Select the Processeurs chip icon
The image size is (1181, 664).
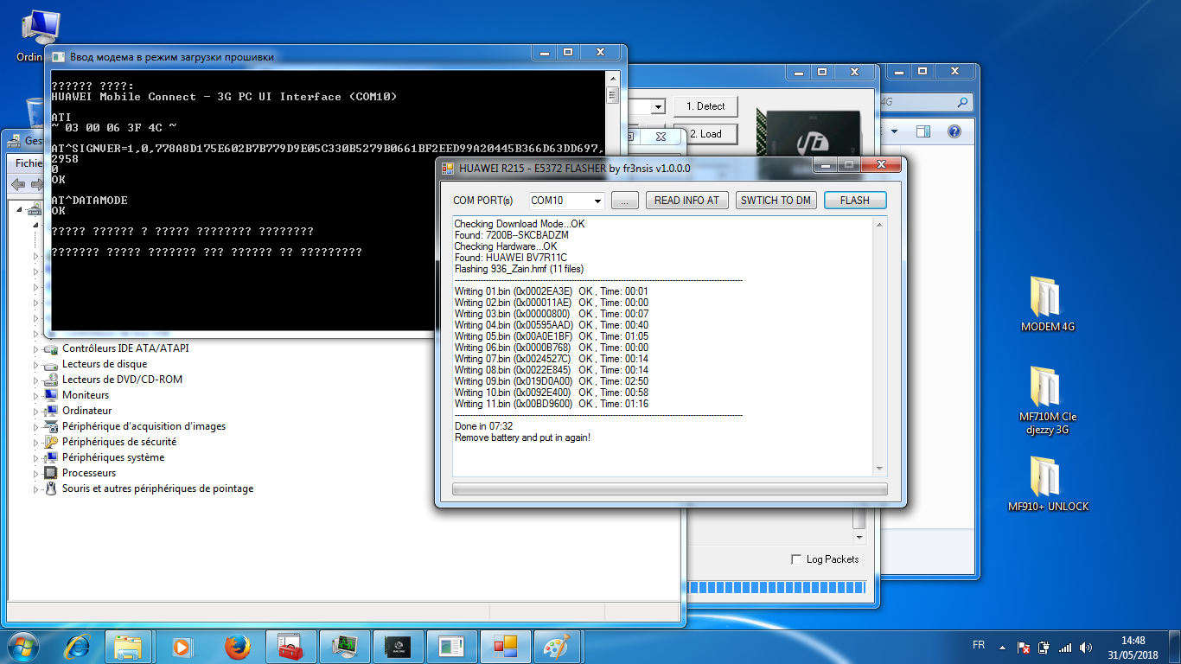[x=51, y=473]
